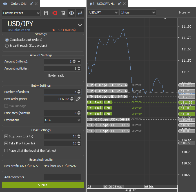Undock the USD/JPY, H1 chart panel
The width and height of the screenshot is (196, 192).
[x=119, y=3]
